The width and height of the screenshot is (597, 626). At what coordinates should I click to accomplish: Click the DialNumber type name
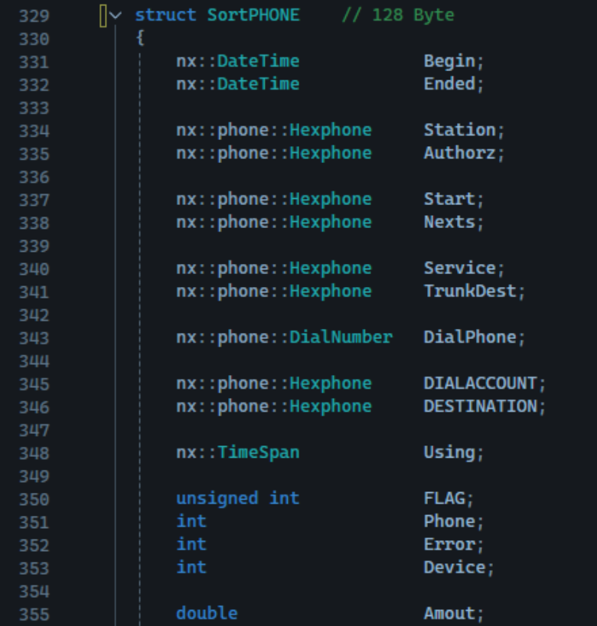tap(341, 337)
